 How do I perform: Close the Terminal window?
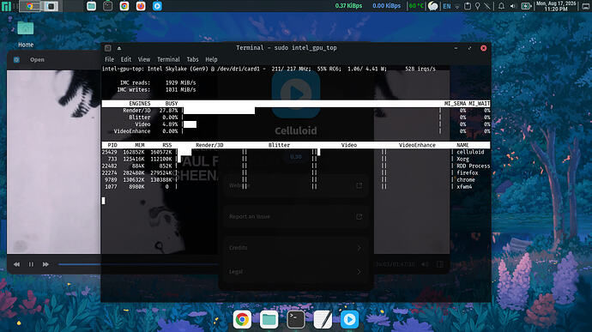point(483,48)
